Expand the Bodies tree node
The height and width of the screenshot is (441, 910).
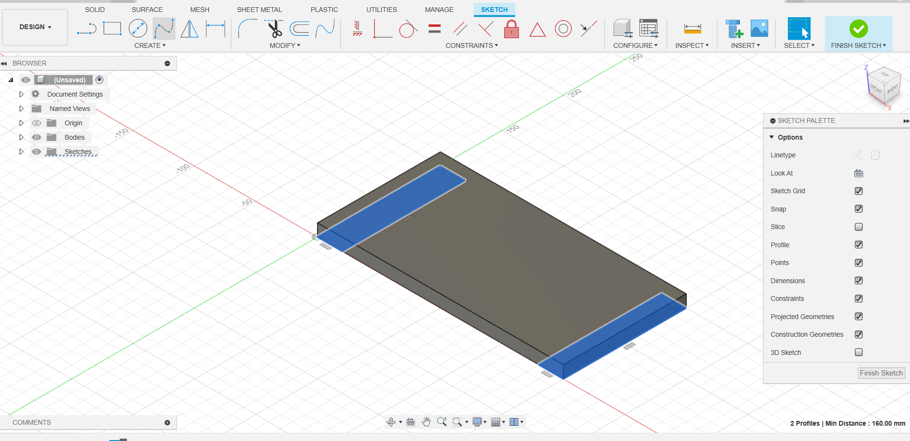21,137
